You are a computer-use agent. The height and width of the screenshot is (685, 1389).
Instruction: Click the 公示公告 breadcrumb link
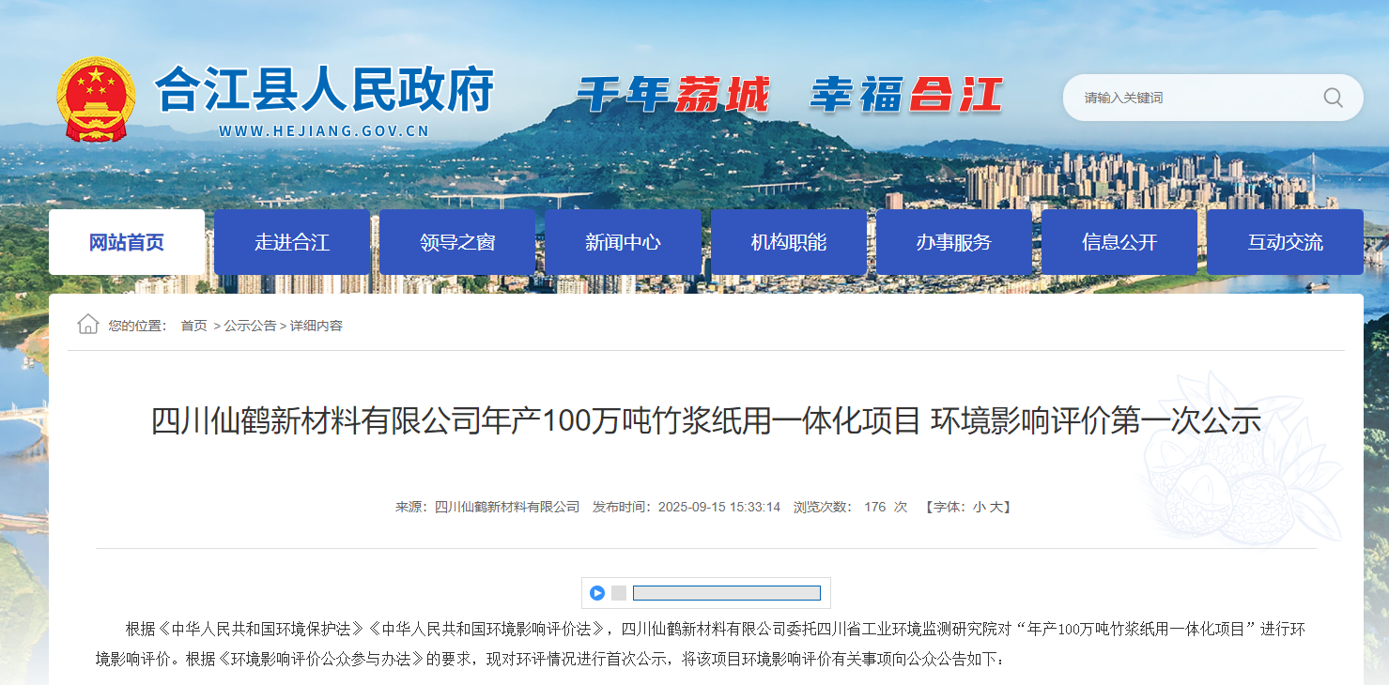click(x=250, y=326)
